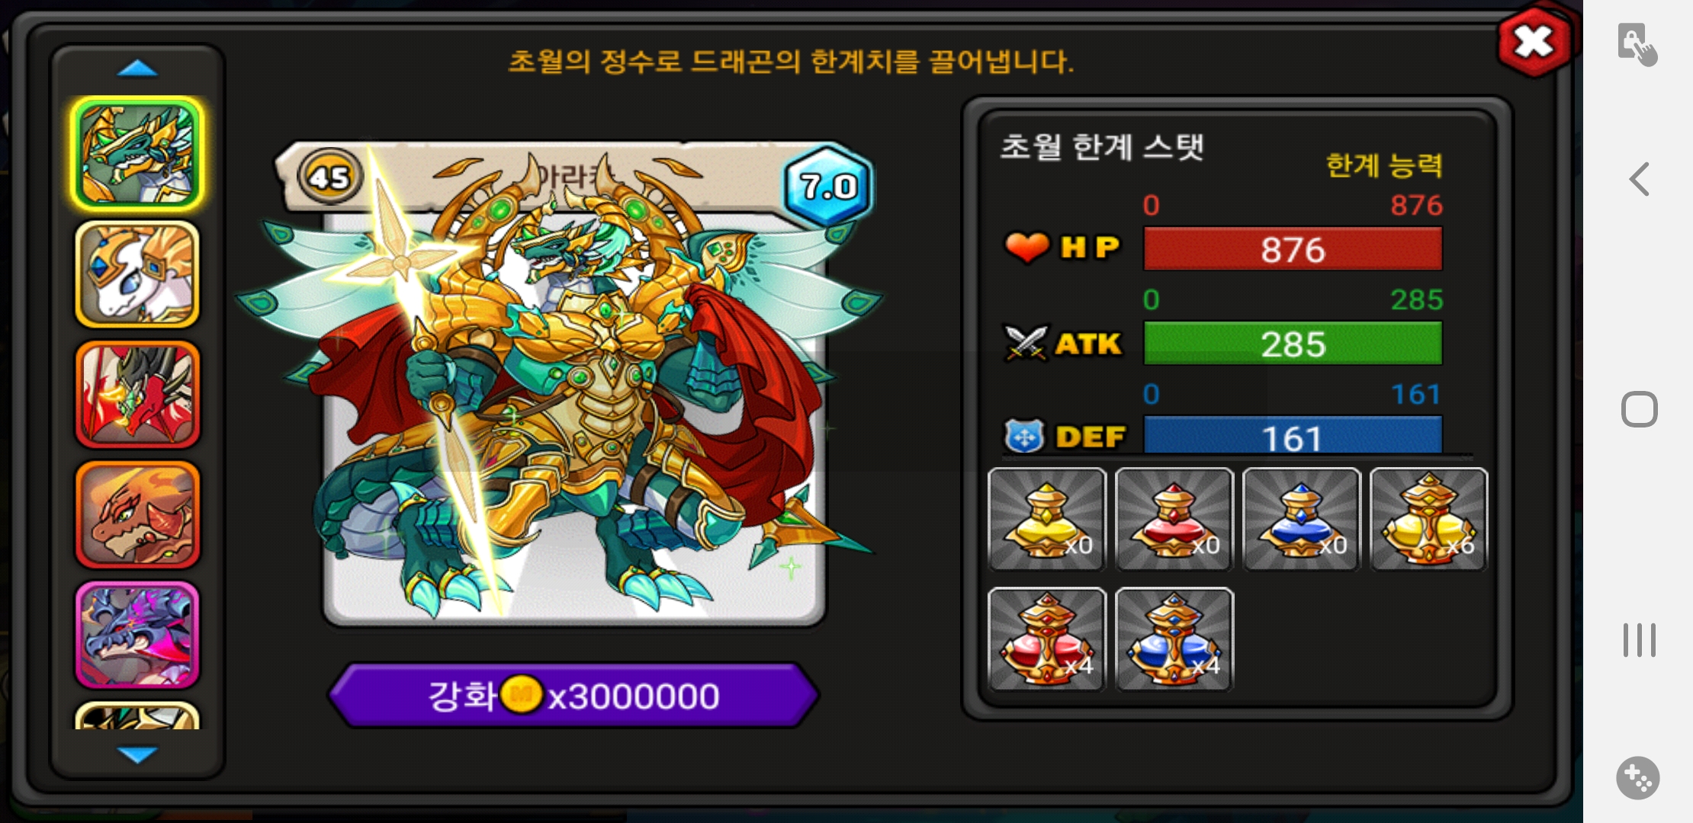
Task: Choose the purple dark dragon portrait
Action: pos(138,634)
